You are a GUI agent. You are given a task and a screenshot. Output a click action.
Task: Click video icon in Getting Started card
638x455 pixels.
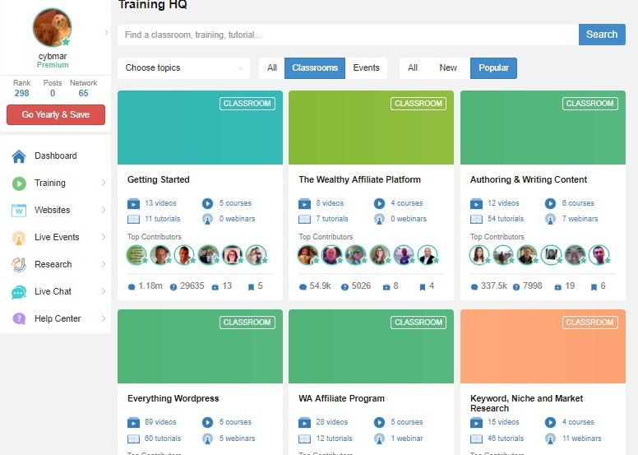point(133,203)
